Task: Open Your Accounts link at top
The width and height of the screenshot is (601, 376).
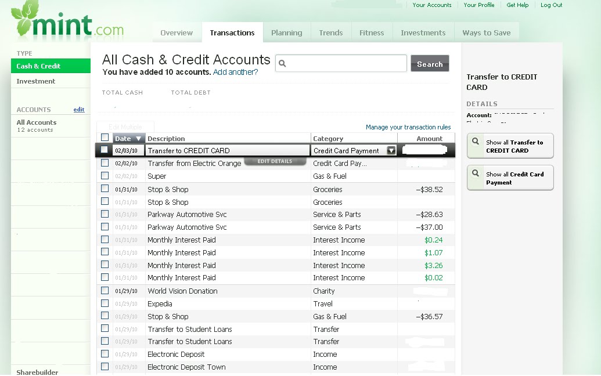Action: click(x=432, y=5)
